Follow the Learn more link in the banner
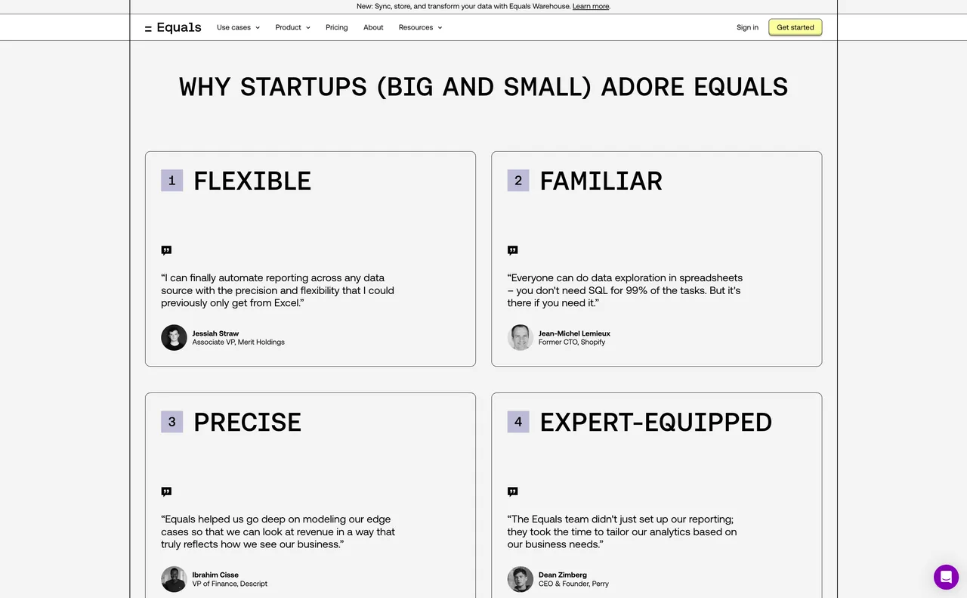The image size is (967, 598). pyautogui.click(x=591, y=6)
